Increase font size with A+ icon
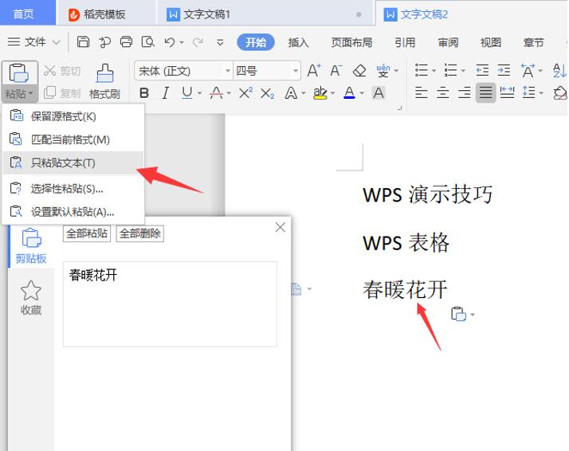This screenshot has height=451, width=569. coord(314,70)
